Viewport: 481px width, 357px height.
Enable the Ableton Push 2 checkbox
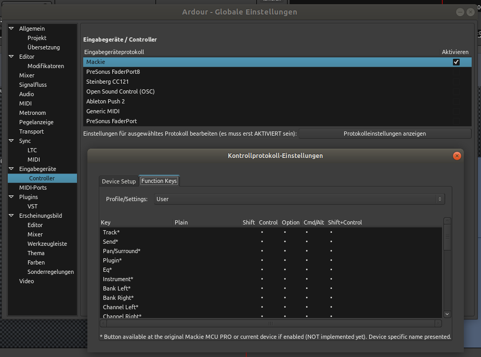click(x=456, y=101)
